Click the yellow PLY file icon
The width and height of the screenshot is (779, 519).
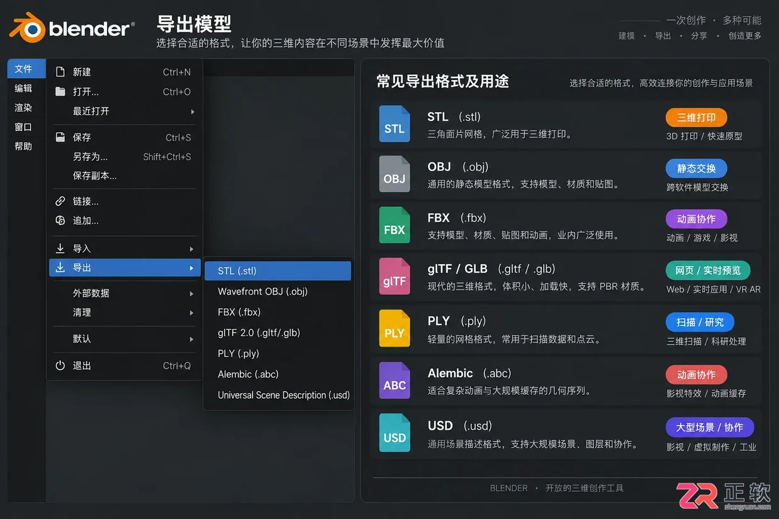pyautogui.click(x=395, y=328)
